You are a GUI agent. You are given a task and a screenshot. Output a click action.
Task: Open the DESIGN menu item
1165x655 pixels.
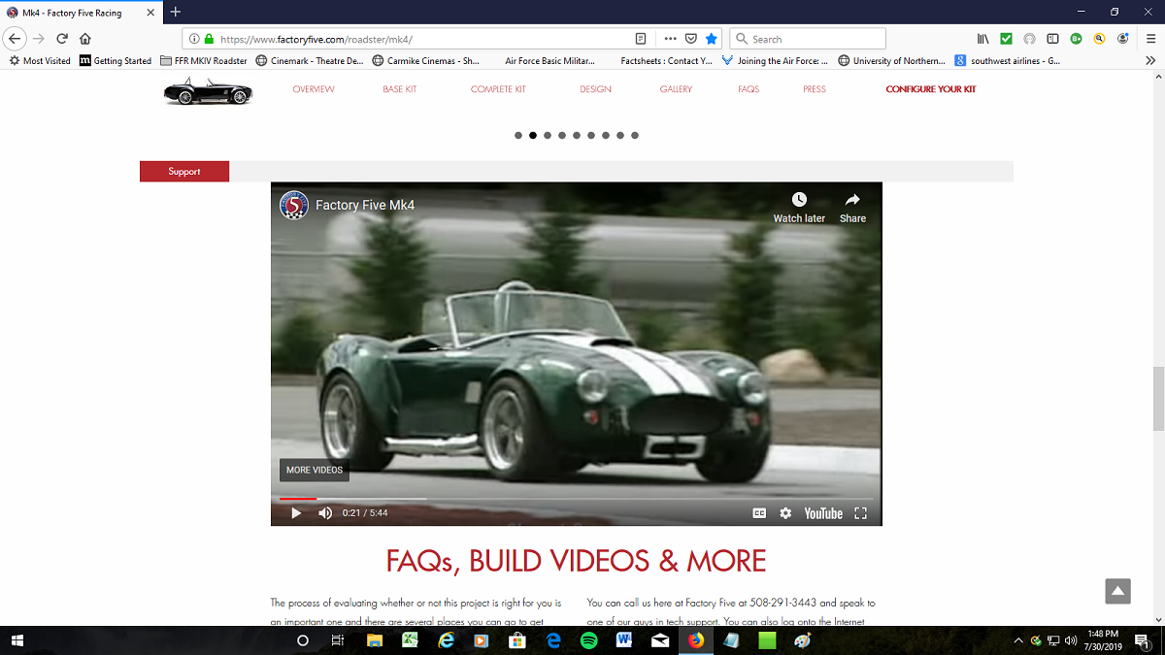[596, 89]
